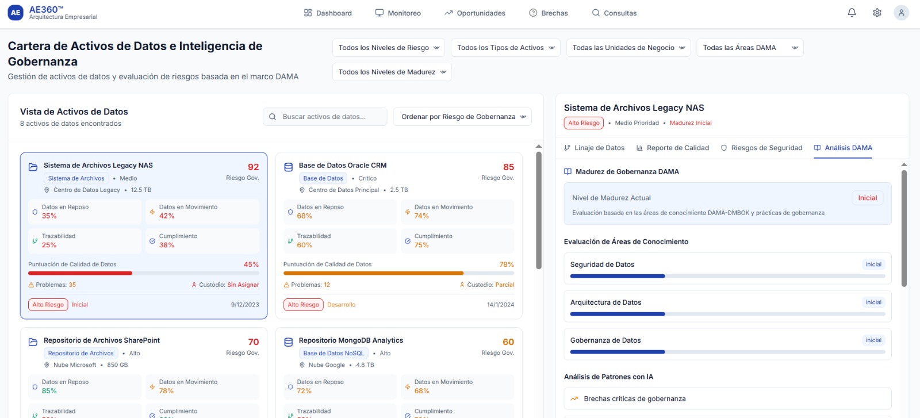Switch to the Linaje de Datos tab
This screenshot has width=920, height=418.
tap(594, 148)
